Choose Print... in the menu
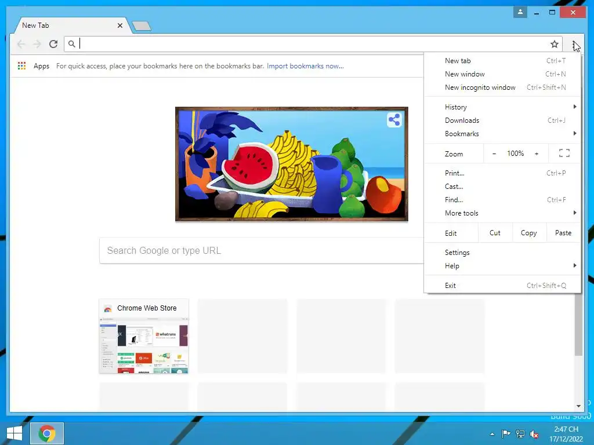The image size is (594, 445). tap(502, 173)
